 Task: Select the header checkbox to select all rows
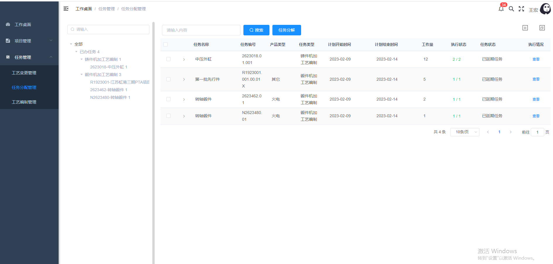165,44
